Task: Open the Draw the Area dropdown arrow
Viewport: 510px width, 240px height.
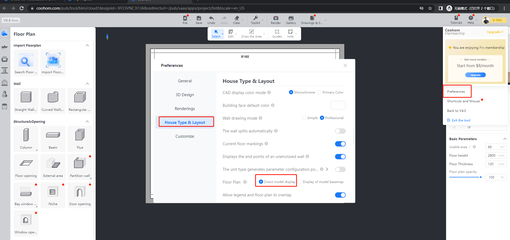Action: (264, 34)
